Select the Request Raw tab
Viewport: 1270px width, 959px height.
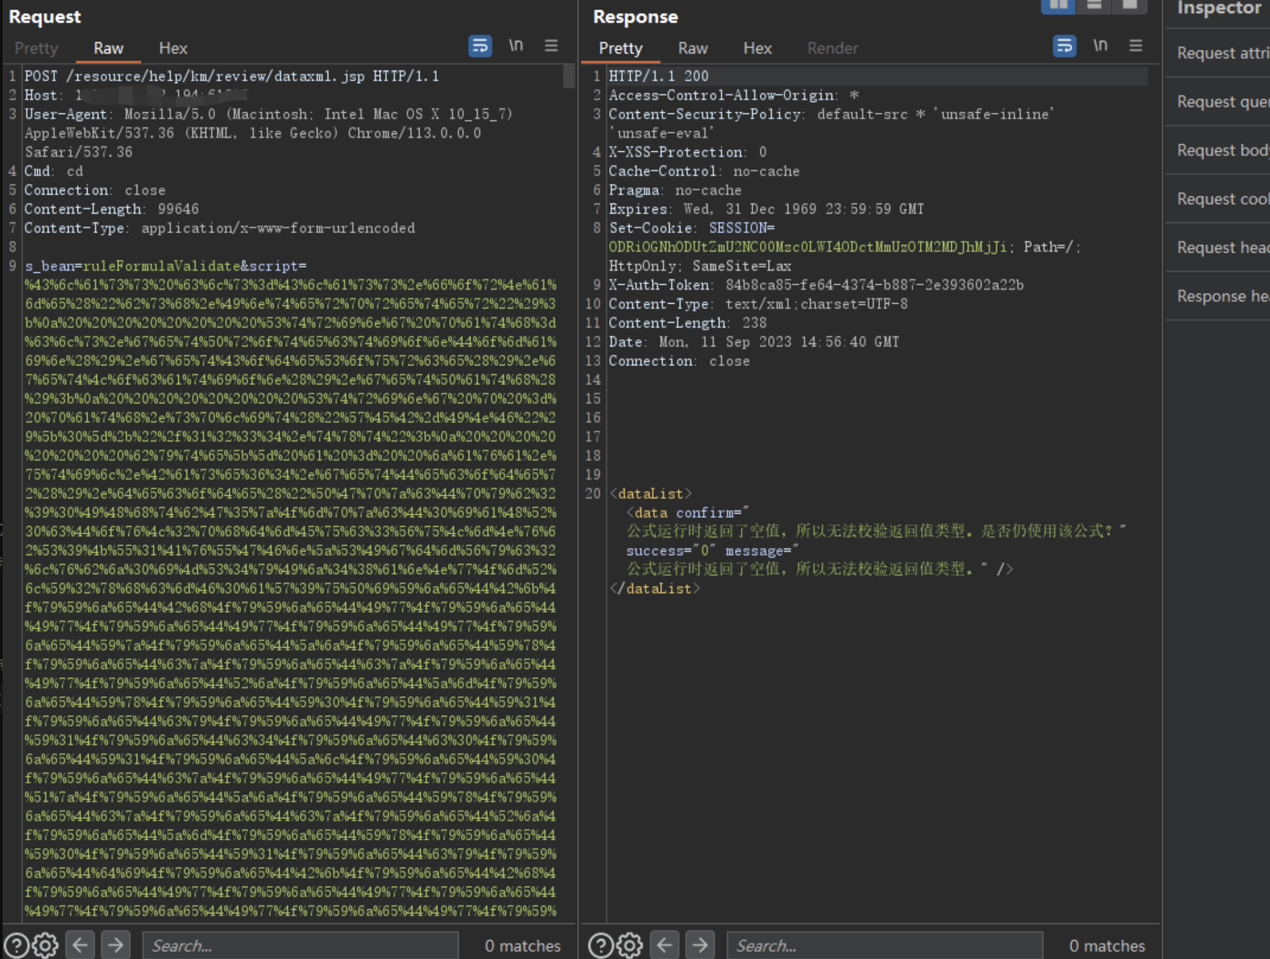109,48
